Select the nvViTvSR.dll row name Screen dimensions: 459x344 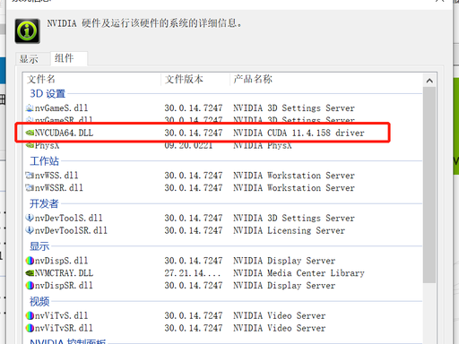click(x=64, y=328)
